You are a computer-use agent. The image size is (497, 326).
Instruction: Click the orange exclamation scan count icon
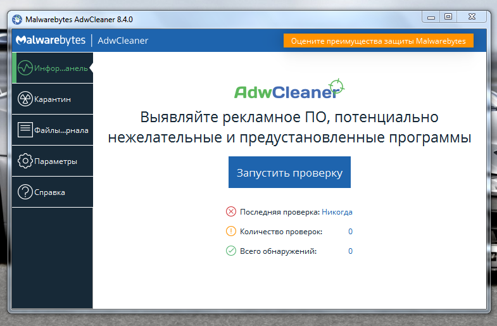230,231
